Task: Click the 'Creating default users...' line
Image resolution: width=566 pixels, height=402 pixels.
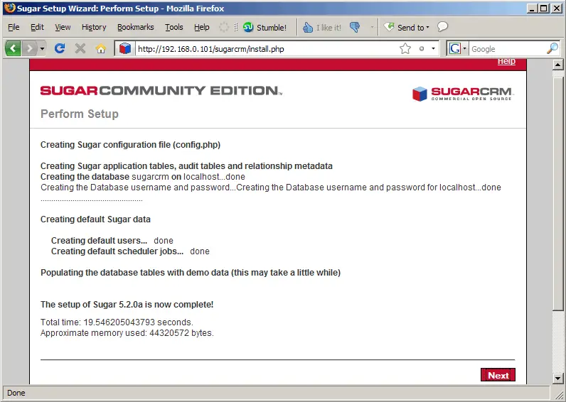Action: 112,241
